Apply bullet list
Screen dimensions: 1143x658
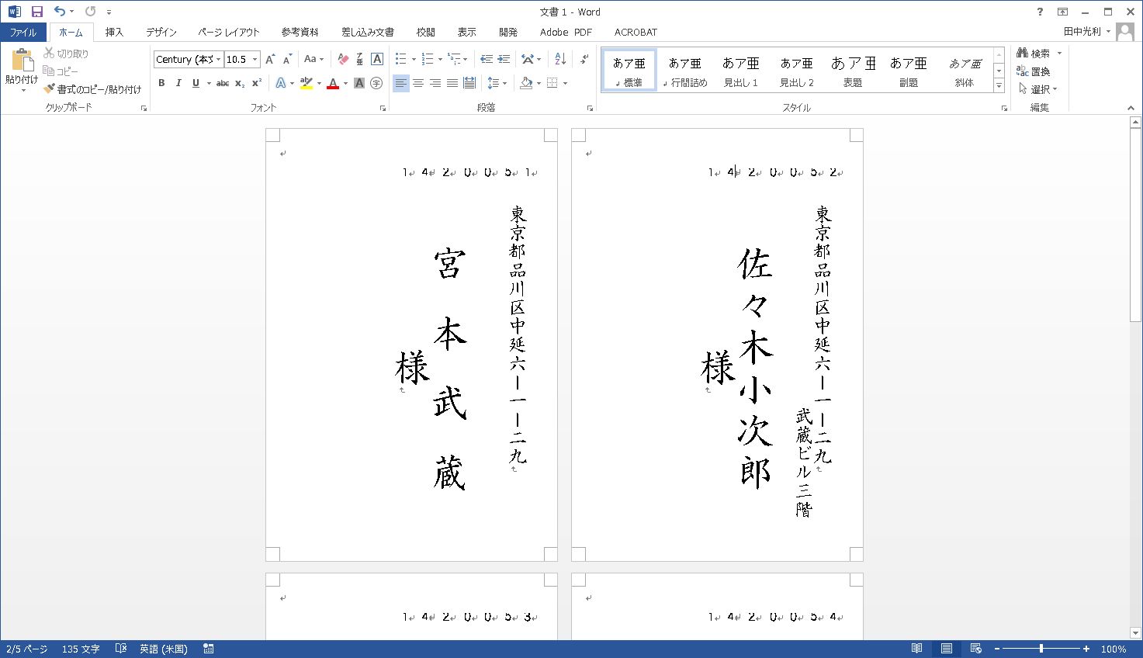(x=400, y=59)
